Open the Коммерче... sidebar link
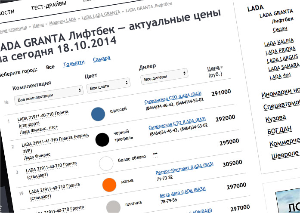 point(285,142)
